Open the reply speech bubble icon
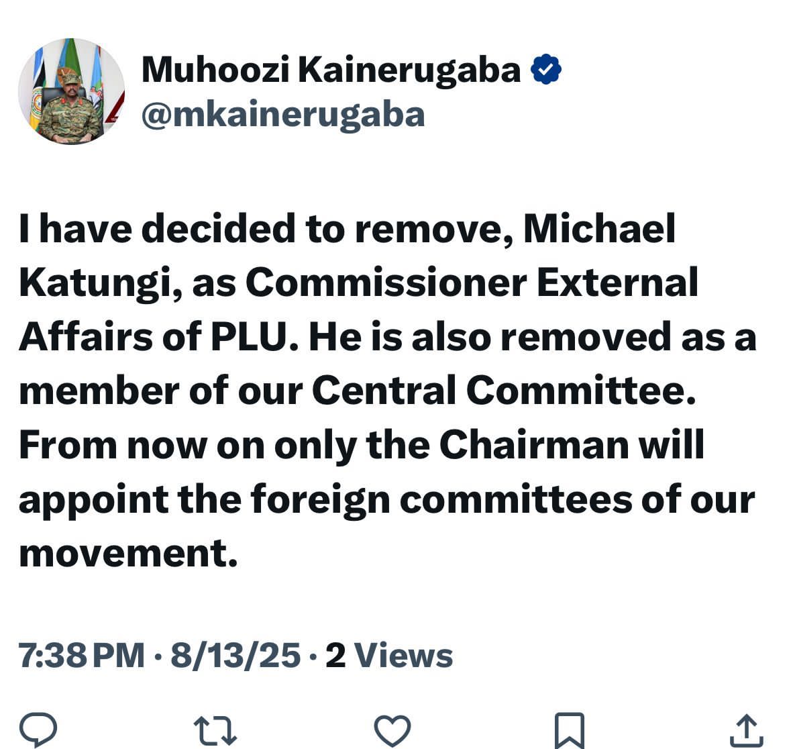The width and height of the screenshot is (791, 749). [38, 730]
